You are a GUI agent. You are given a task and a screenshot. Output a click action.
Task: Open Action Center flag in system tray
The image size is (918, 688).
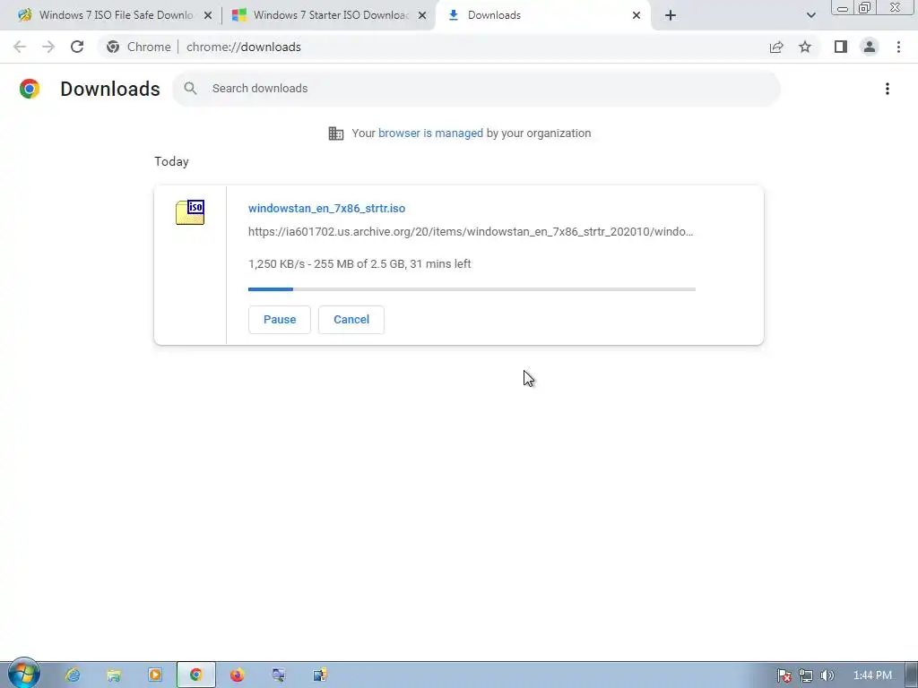coord(784,675)
